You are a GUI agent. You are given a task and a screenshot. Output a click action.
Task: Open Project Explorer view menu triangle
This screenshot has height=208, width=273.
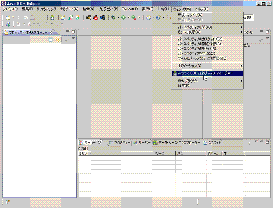(x=73, y=38)
